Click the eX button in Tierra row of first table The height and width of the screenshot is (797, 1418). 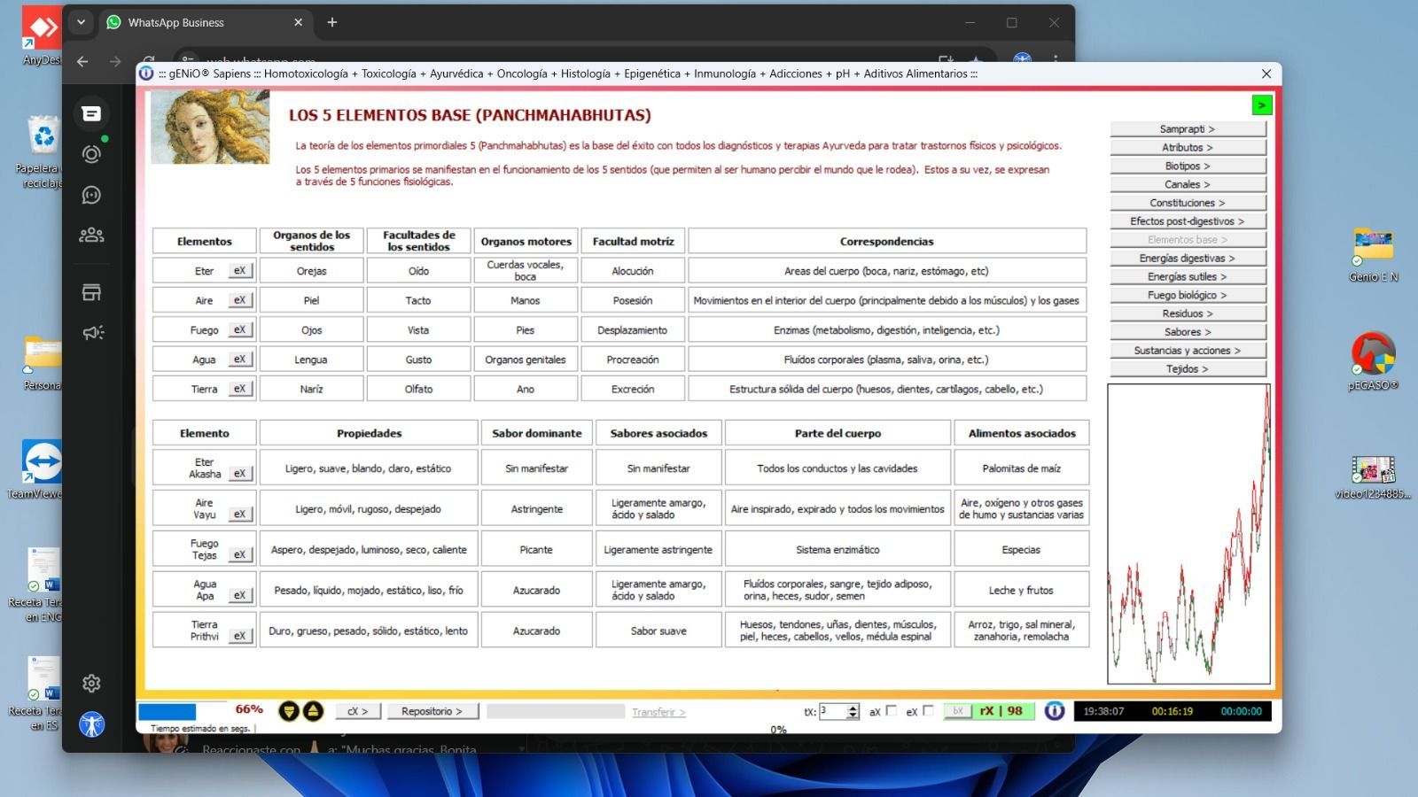point(240,388)
